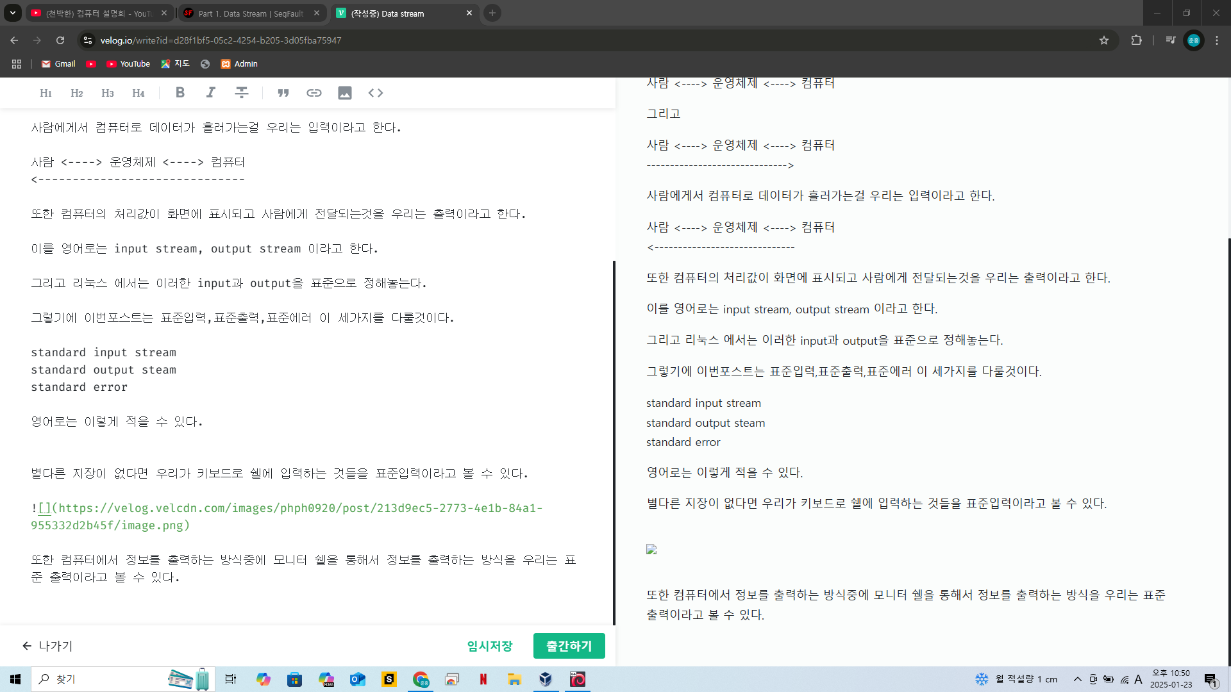Apply H3 heading format
This screenshot has width=1231, height=692.
click(x=108, y=94)
